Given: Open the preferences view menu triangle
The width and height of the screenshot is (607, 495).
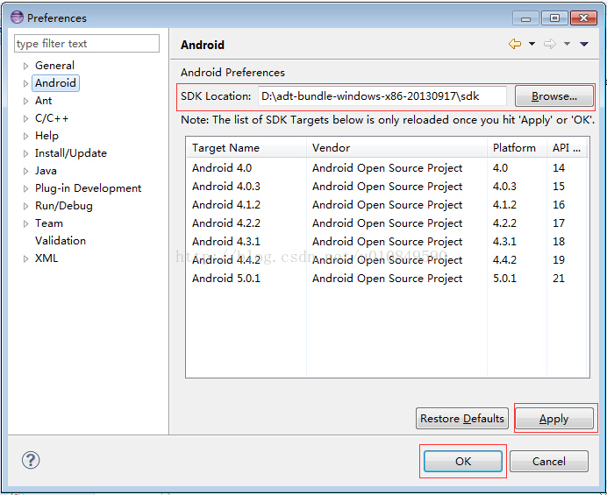Looking at the screenshot, I should pyautogui.click(x=584, y=44).
